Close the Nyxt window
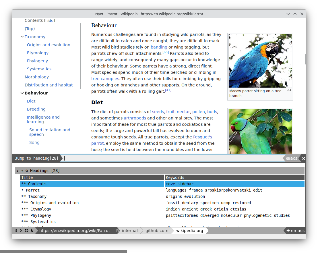The height and width of the screenshot is (253, 318). click(302, 14)
